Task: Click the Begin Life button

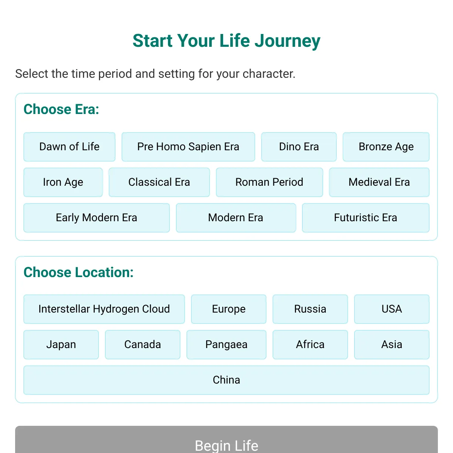Action: (x=226, y=440)
